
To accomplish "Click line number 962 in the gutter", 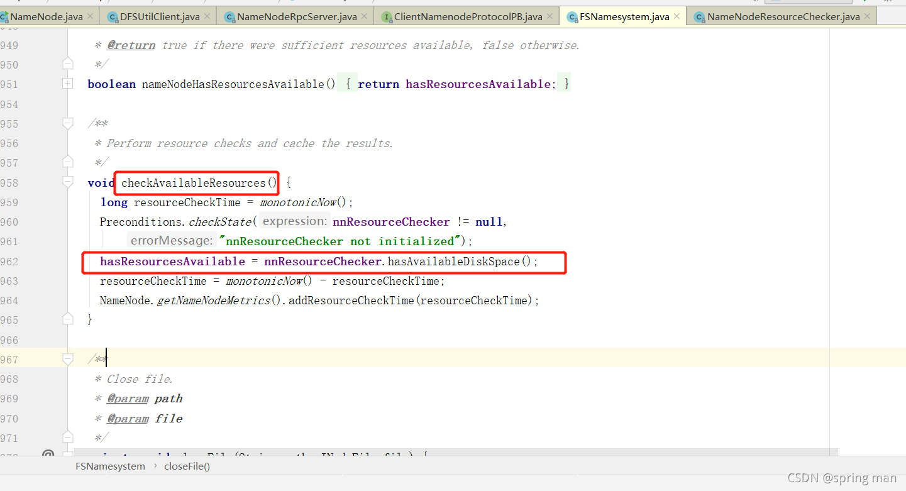I will pyautogui.click(x=9, y=262).
